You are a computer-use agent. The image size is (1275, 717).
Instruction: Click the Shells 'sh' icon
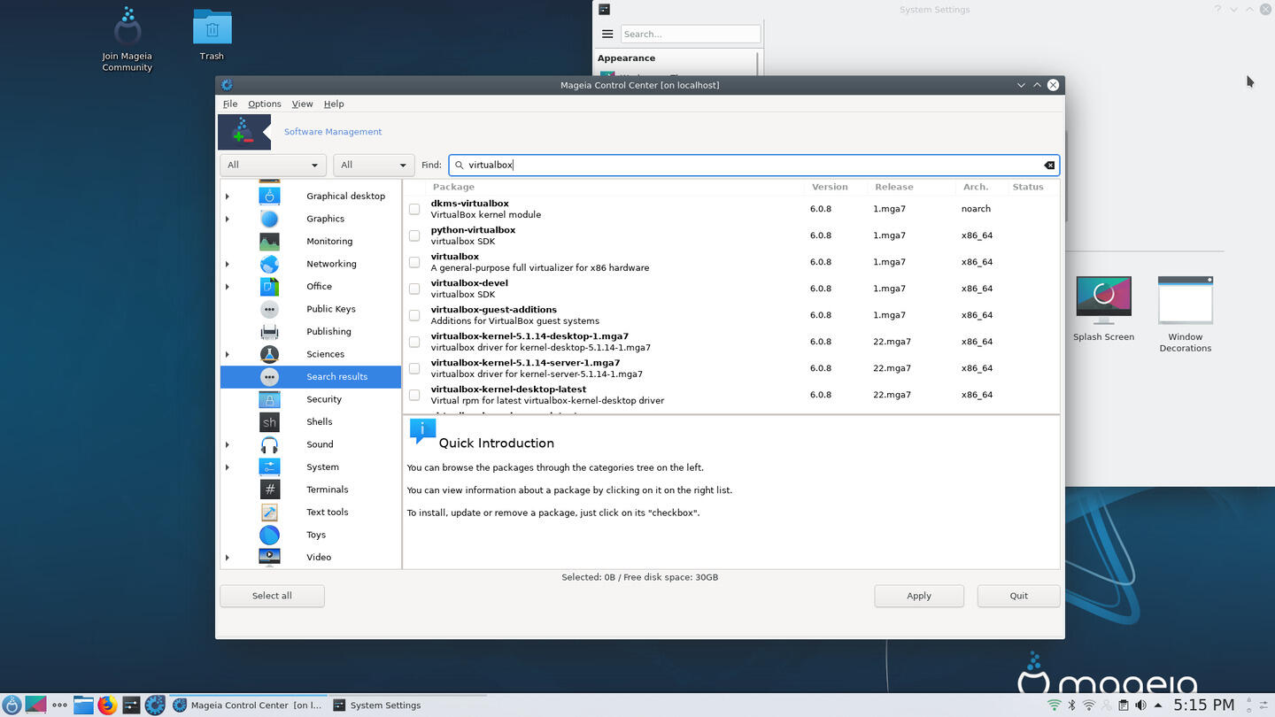[269, 421]
